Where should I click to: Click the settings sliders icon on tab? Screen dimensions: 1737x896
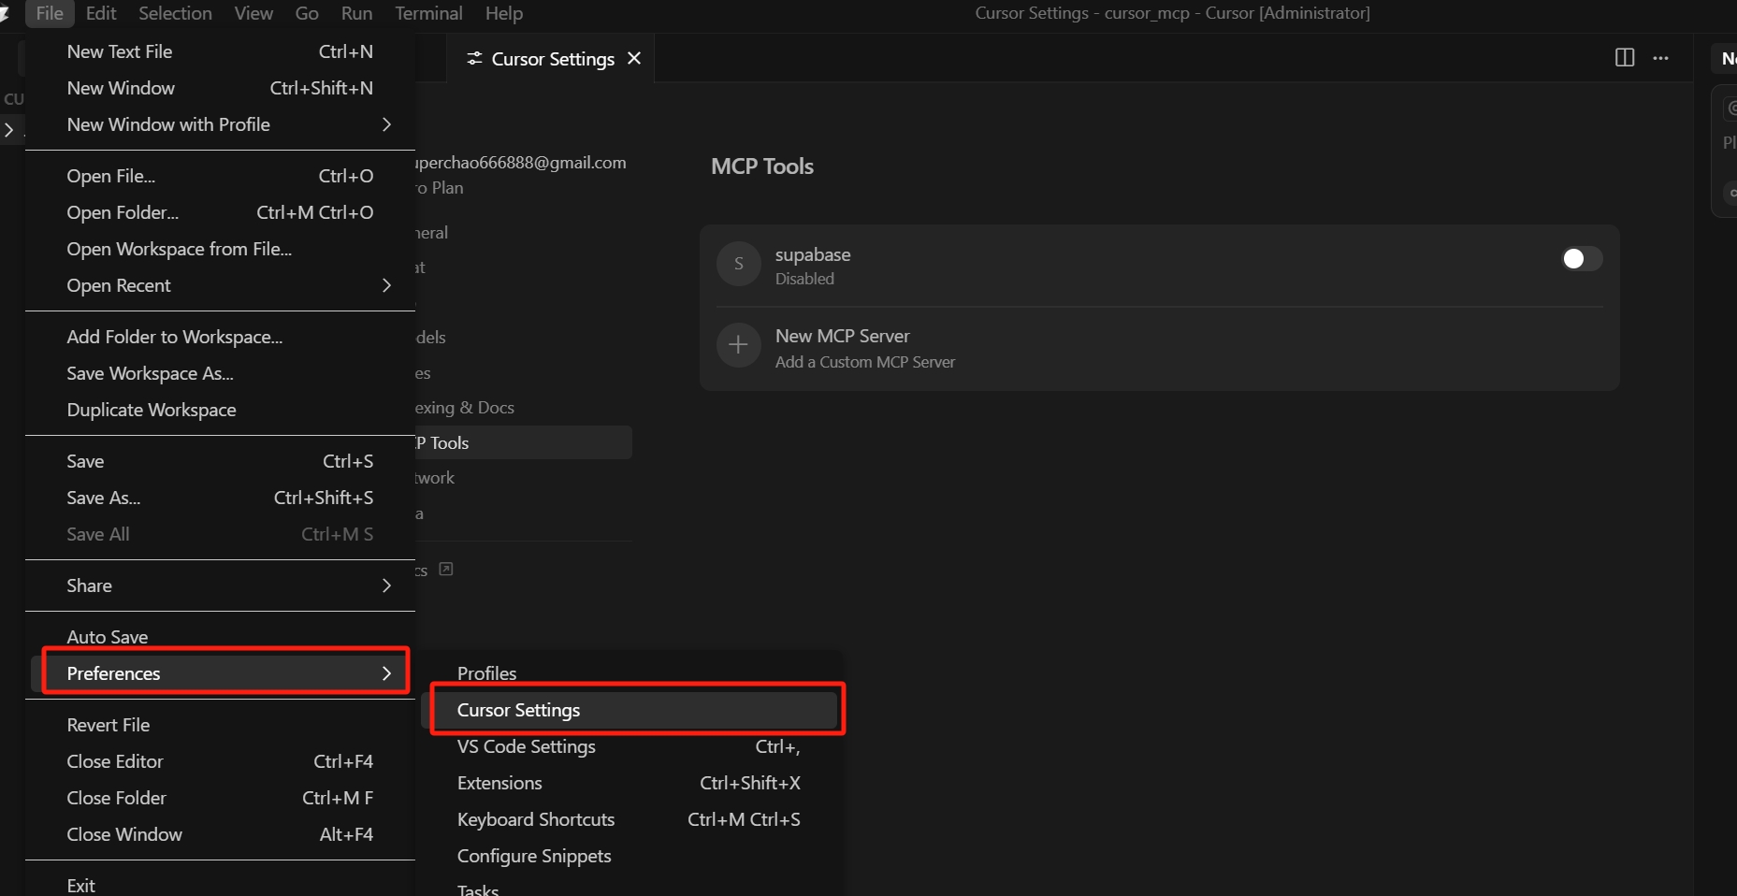[x=474, y=59]
